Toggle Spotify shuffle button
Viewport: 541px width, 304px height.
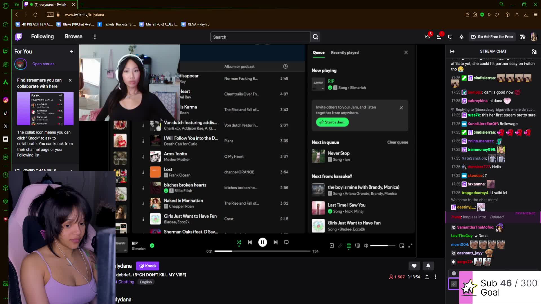(239, 242)
